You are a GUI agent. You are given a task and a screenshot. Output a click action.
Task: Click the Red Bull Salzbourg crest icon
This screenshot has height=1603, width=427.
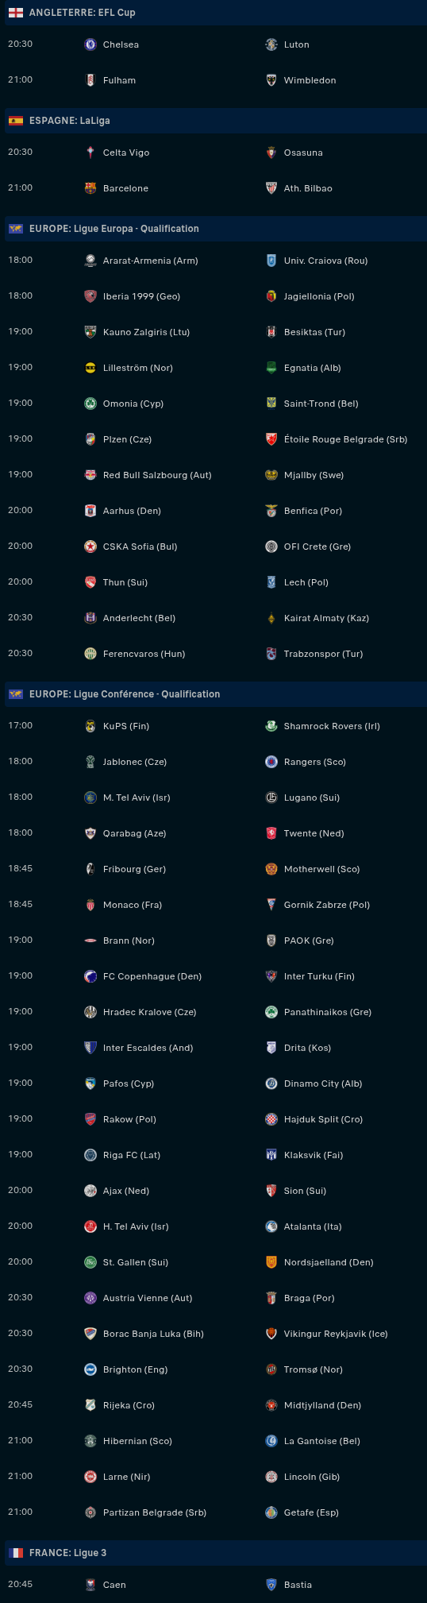(90, 475)
